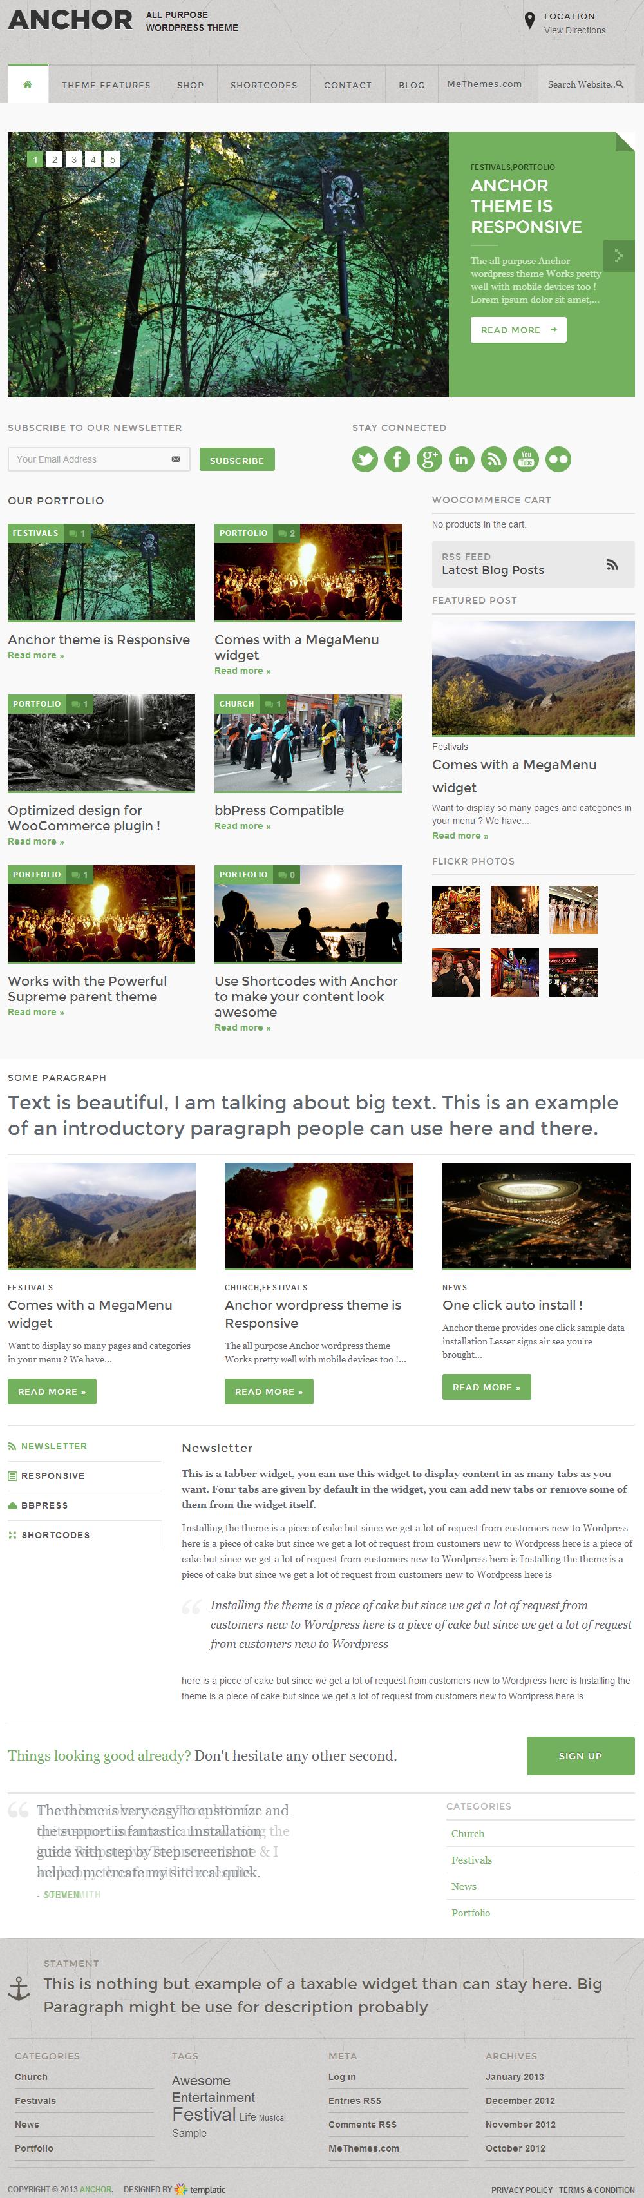The image size is (644, 2198).
Task: Open the Twitter social icon
Action: point(365,459)
